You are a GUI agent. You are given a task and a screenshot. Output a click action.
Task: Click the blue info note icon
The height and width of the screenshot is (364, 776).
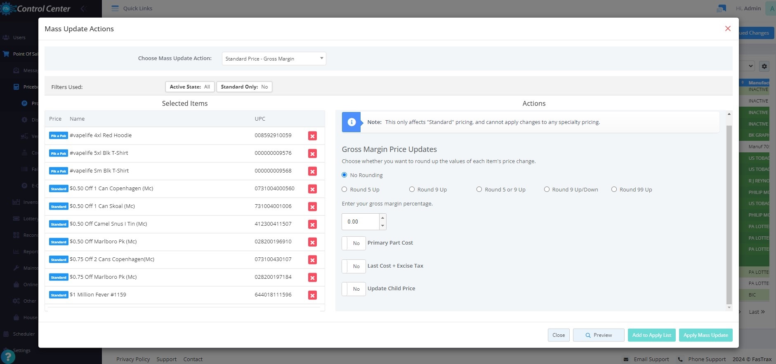pos(351,122)
